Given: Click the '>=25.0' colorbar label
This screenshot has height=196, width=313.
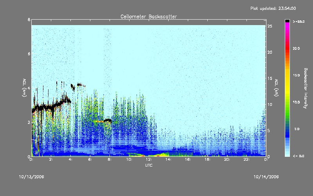Looking at the screenshot, I should (299, 22).
